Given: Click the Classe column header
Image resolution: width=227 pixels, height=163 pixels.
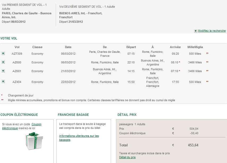Looking at the screenshot, I should (37, 47).
